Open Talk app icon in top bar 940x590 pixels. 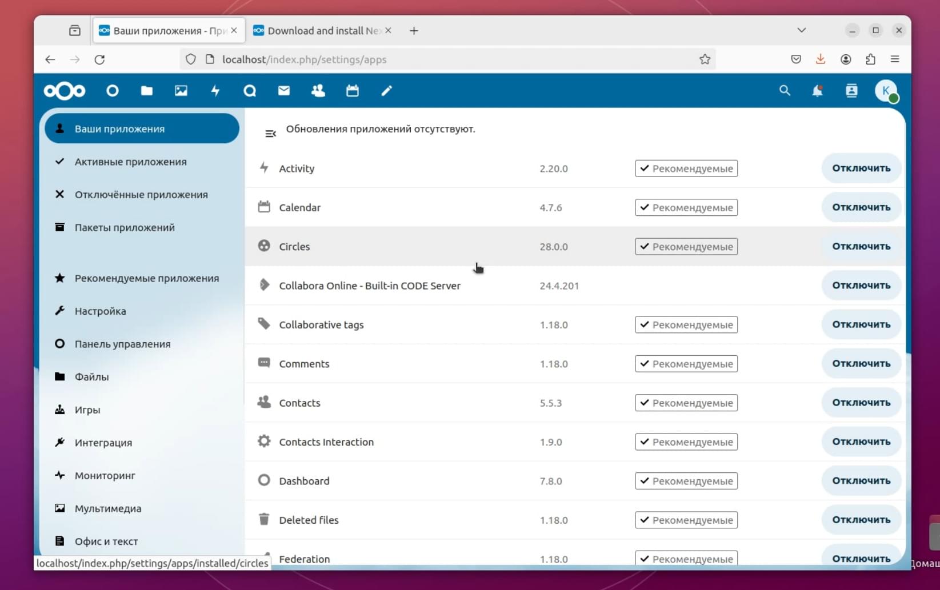(x=250, y=91)
